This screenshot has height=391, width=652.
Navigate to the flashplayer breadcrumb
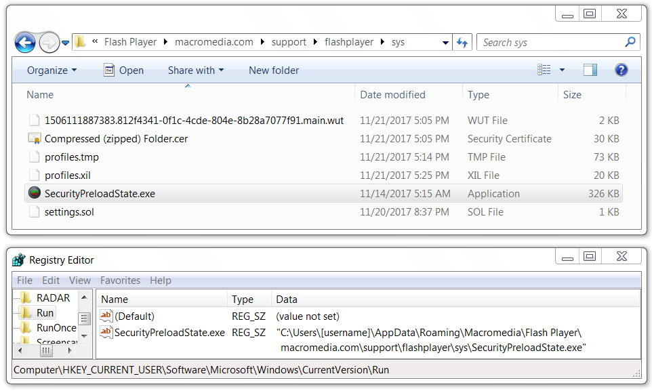coord(349,42)
